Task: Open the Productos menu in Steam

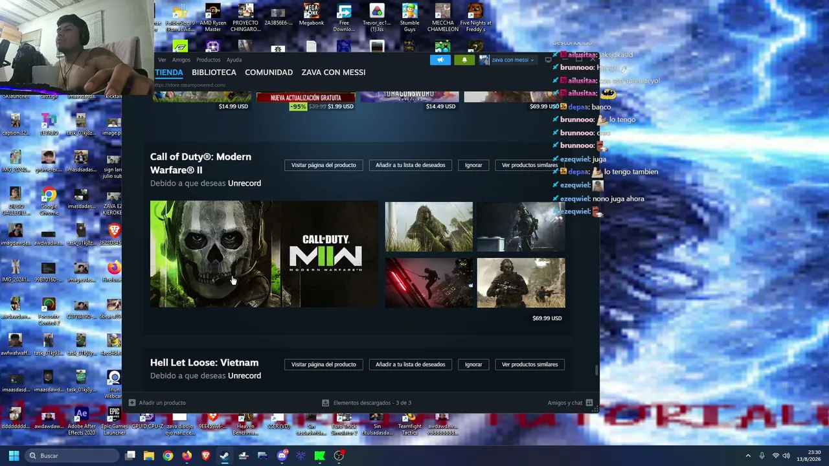Action: click(209, 60)
